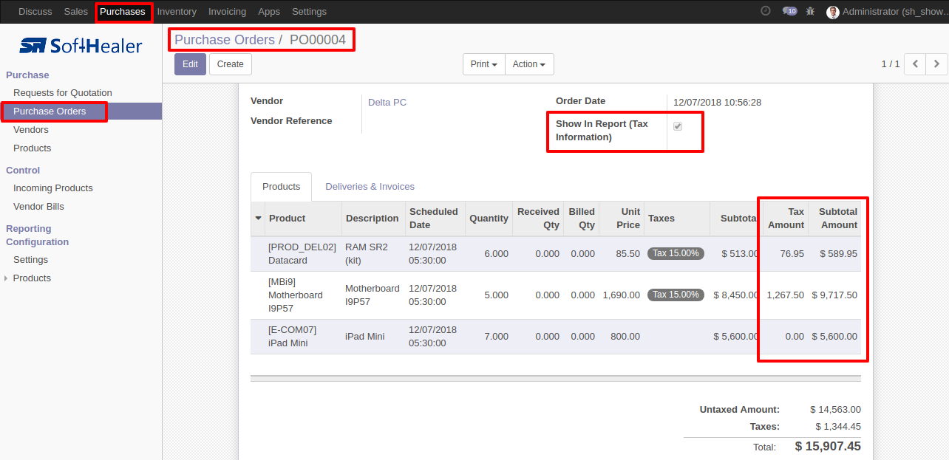The image size is (949, 460).
Task: Open the Discuss menu
Action: point(35,12)
